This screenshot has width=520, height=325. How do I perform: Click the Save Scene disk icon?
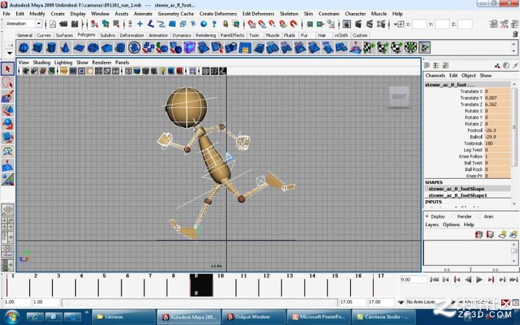click(75, 24)
